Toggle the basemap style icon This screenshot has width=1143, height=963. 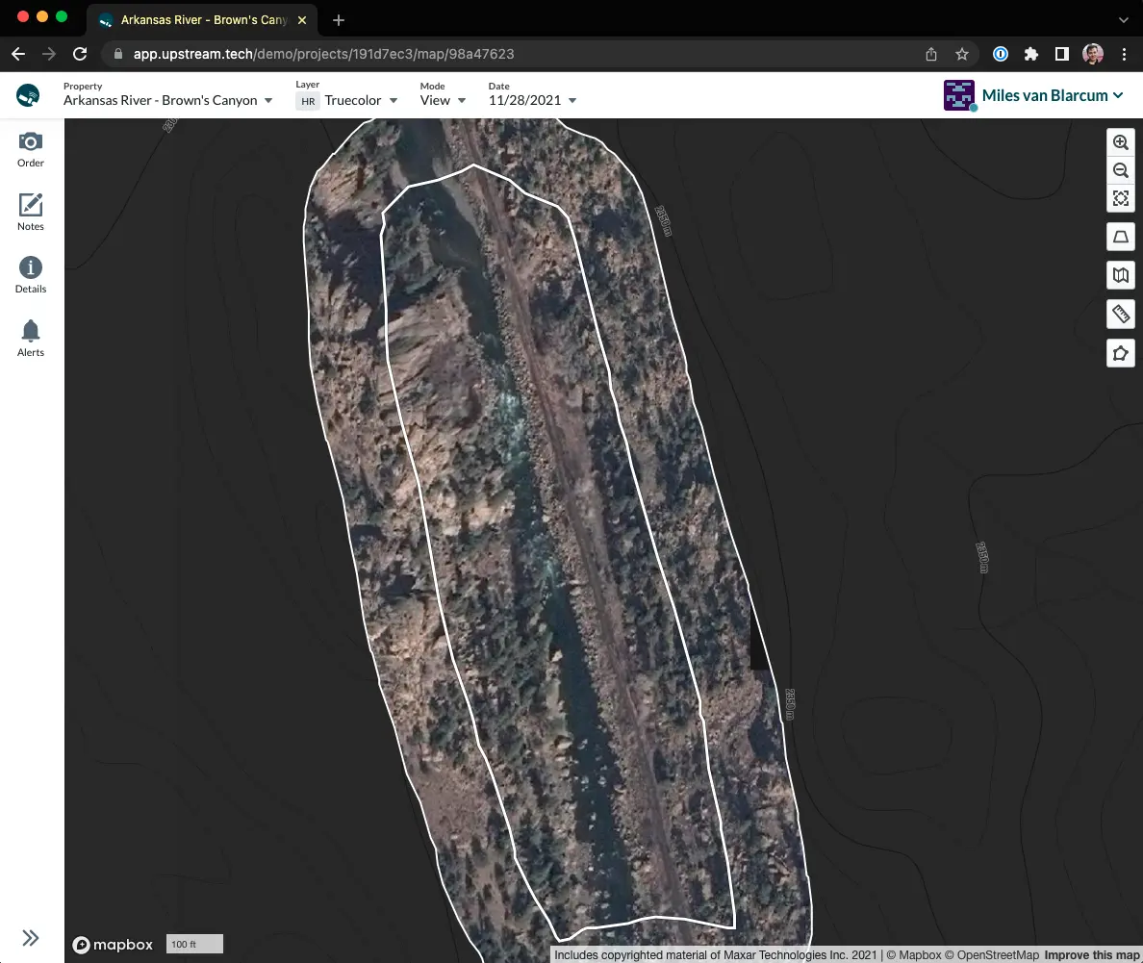coord(1121,275)
